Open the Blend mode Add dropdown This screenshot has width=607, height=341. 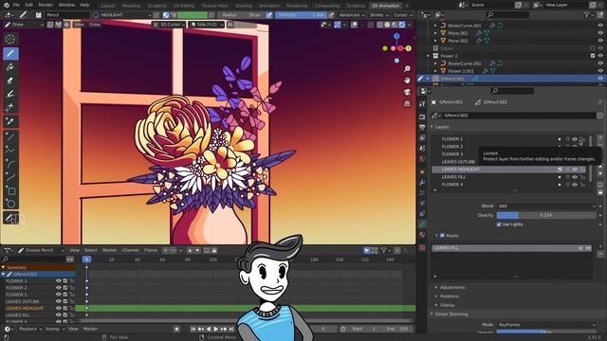coord(546,206)
